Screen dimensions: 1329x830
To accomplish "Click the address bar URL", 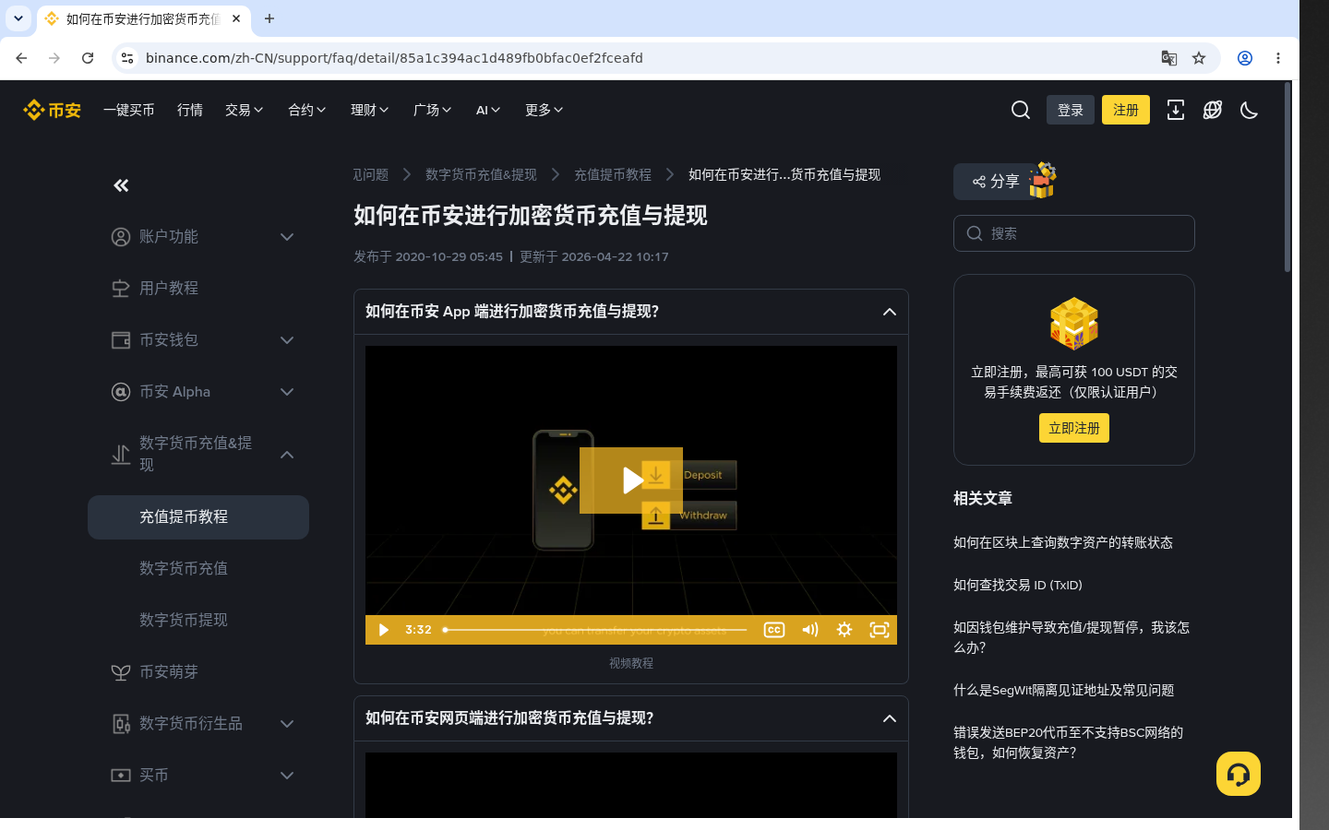I will click(394, 58).
